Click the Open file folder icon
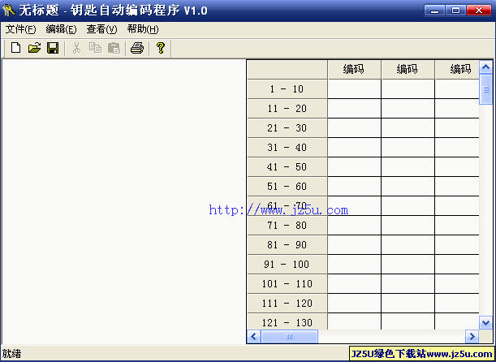The height and width of the screenshot is (362, 496). tap(34, 48)
